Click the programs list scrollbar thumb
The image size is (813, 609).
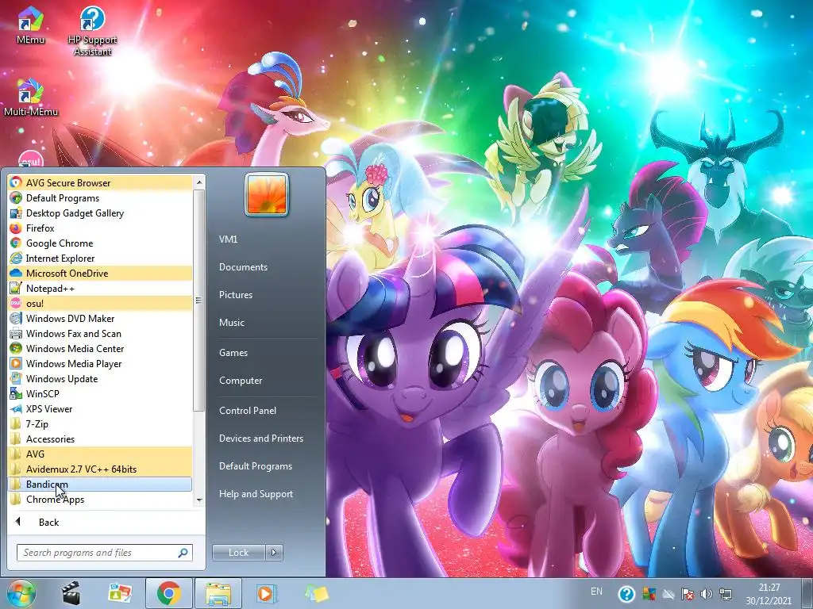(x=198, y=301)
